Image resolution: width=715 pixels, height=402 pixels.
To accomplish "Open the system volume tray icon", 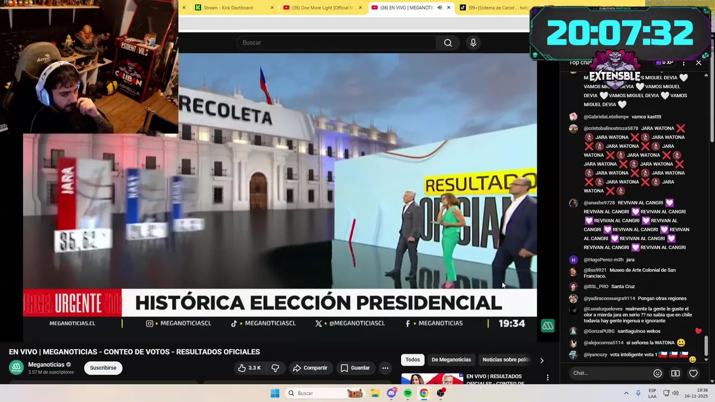I will tap(675, 393).
